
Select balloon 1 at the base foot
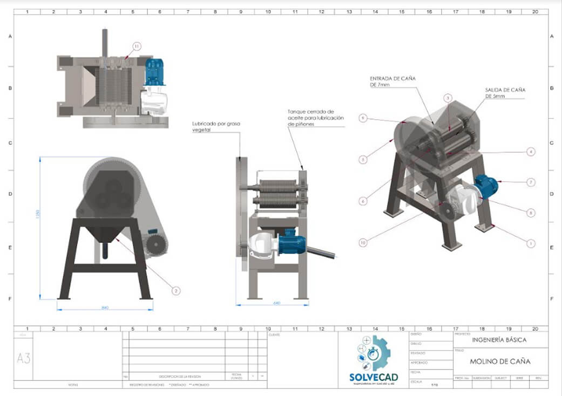tap(531, 243)
